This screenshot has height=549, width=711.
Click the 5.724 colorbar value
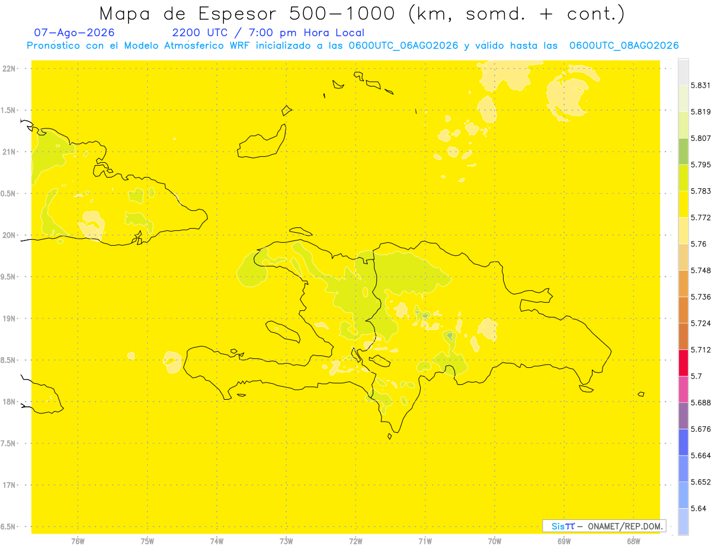701,323
